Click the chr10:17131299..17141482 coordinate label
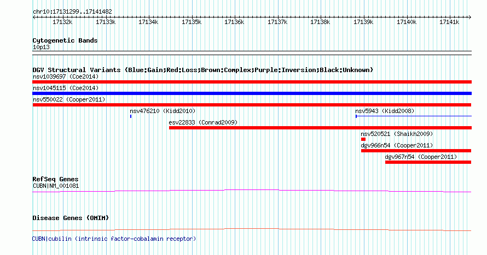Screen dimensions: 487x255 click(72, 12)
